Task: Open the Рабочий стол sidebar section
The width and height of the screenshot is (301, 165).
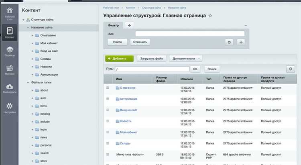Action: (x=10, y=14)
